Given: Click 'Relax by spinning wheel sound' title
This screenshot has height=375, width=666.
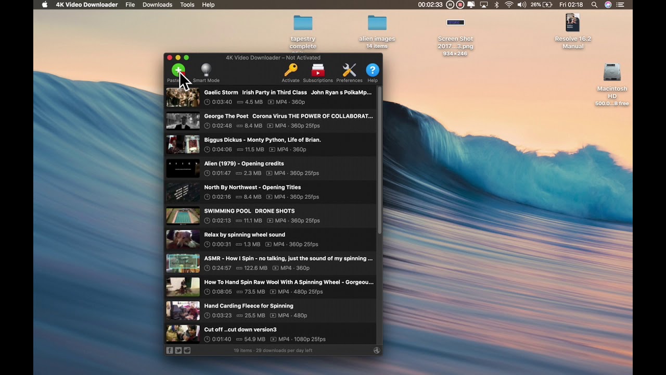Looking at the screenshot, I should [245, 235].
